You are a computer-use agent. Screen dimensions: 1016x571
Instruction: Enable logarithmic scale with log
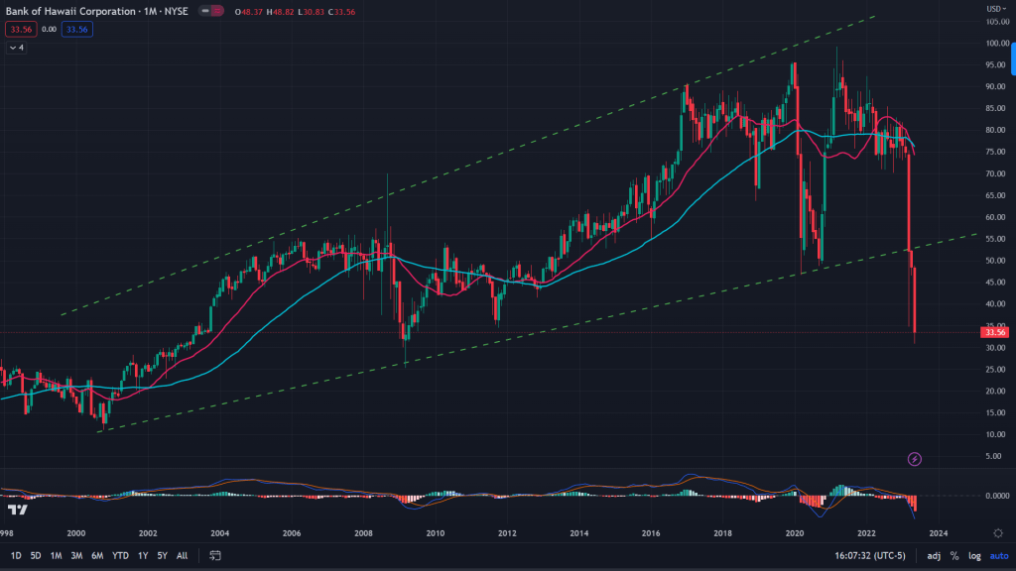click(973, 556)
